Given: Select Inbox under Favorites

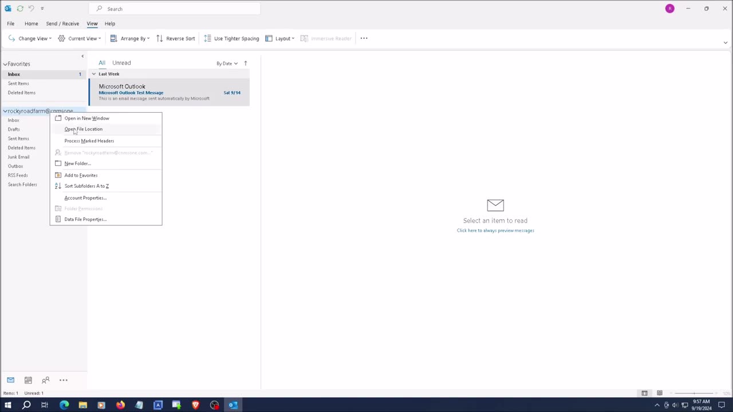Looking at the screenshot, I should pos(44,74).
